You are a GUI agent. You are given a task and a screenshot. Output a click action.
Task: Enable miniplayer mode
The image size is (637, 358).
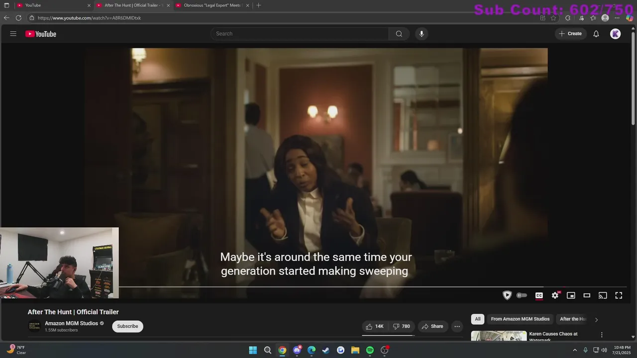pos(571,295)
